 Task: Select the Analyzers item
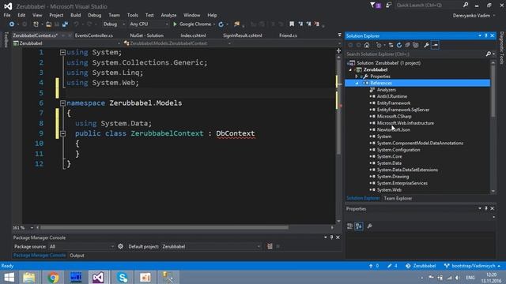tap(387, 90)
